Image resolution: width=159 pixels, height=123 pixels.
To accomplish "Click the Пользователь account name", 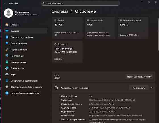I will (22, 12).
